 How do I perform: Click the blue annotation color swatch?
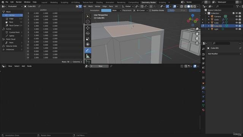106,10
